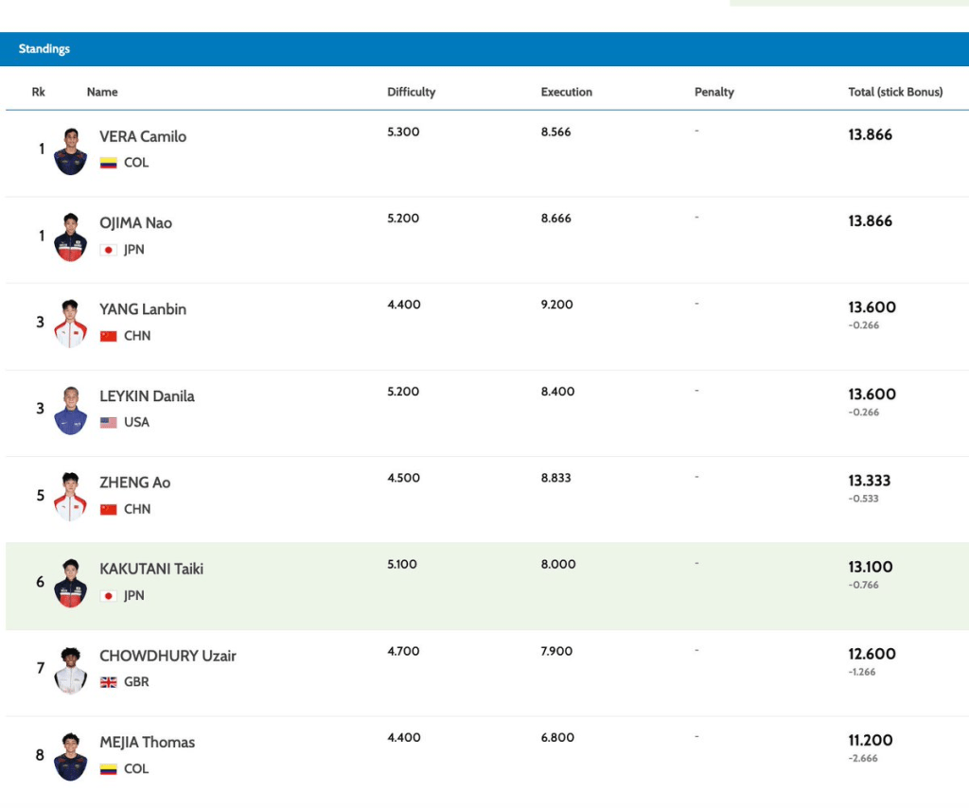Click the GBR flag icon
Screen dimensions: 969x808
click(109, 682)
